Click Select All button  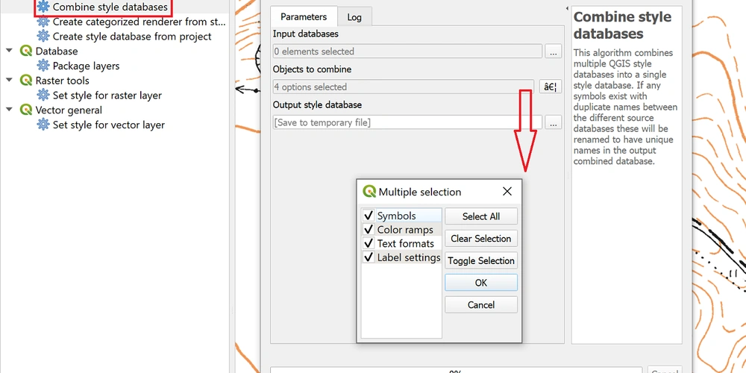click(481, 216)
